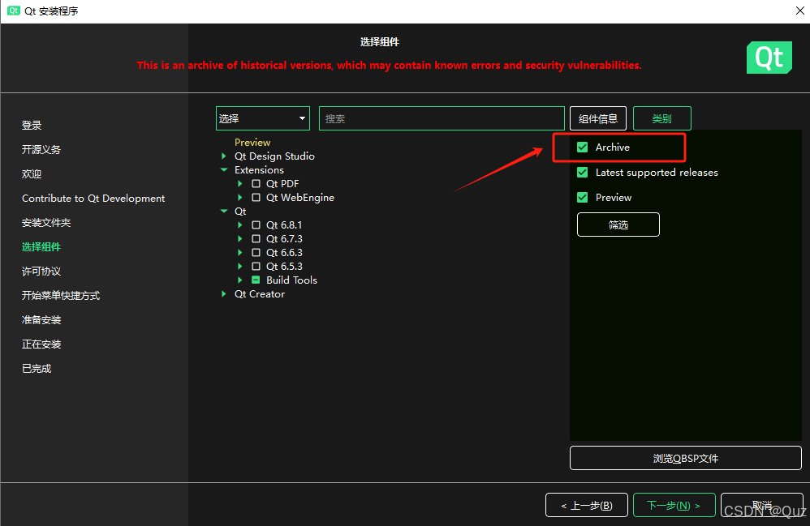Check the Qt PDF component
The height and width of the screenshot is (526, 810).
256,184
